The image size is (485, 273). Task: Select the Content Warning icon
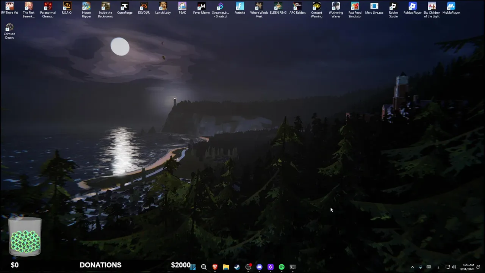point(316,10)
